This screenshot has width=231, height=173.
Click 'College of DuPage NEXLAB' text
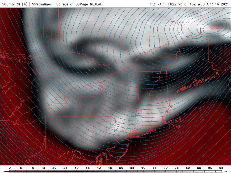[79, 4]
